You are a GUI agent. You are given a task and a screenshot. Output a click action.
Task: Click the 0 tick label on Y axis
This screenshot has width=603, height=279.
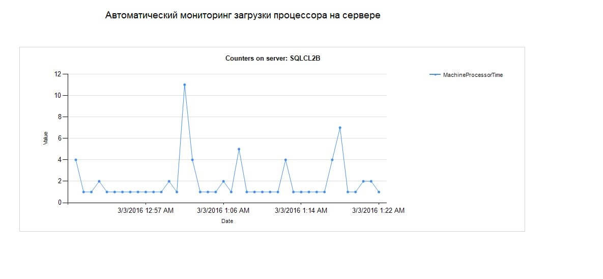tap(59, 203)
